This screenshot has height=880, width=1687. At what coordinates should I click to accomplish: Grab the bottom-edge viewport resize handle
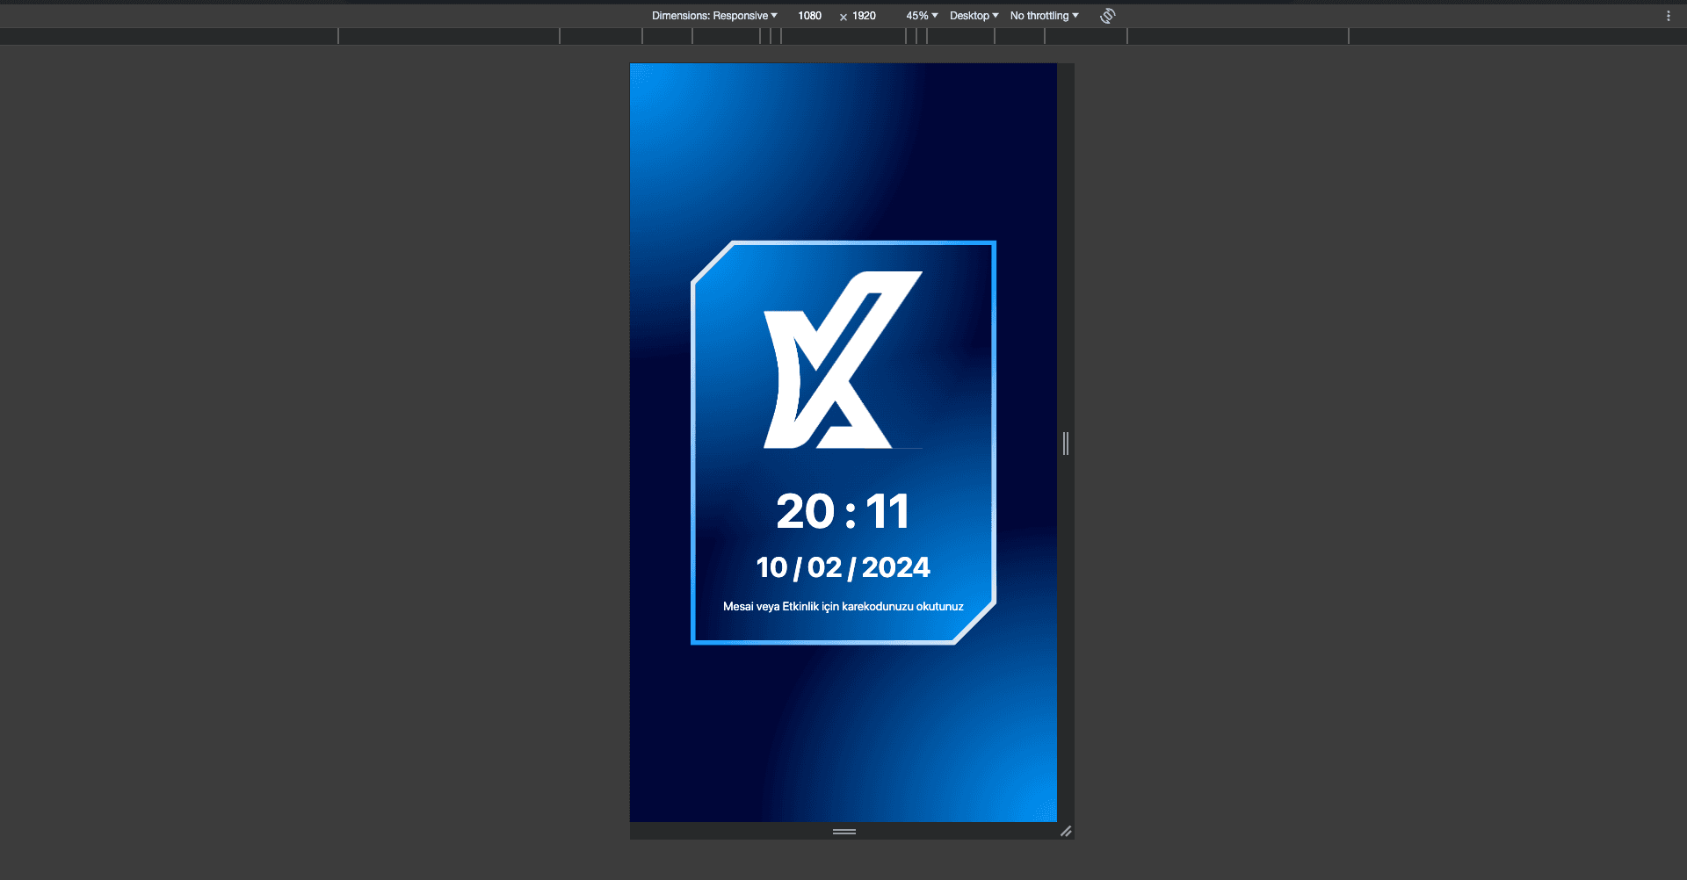coord(843,831)
